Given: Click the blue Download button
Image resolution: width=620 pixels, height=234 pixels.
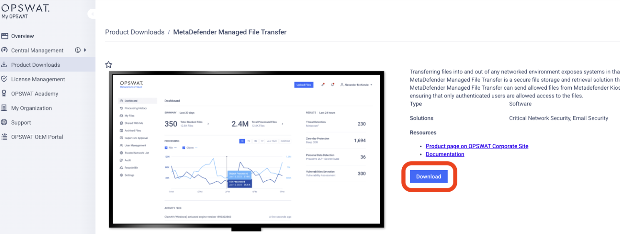Looking at the screenshot, I should pos(428,176).
